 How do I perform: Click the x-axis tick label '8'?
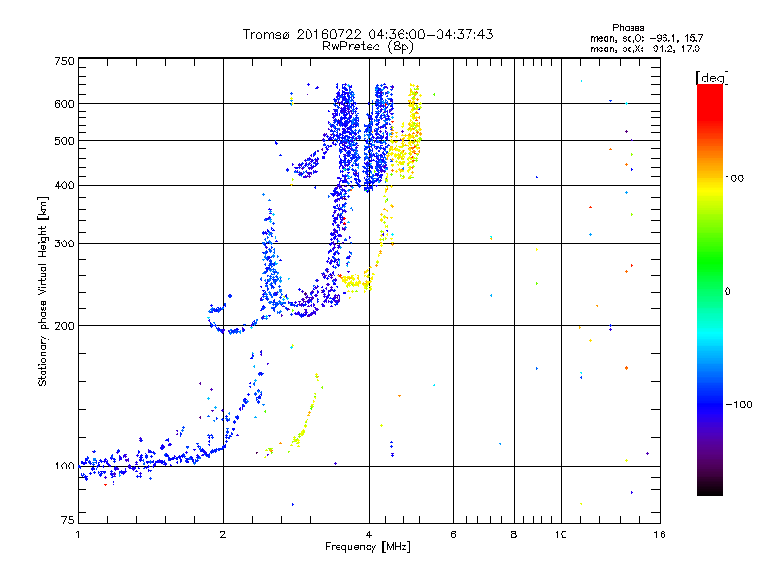[x=514, y=534]
